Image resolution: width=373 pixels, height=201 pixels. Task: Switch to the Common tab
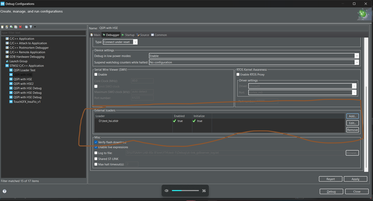159,35
